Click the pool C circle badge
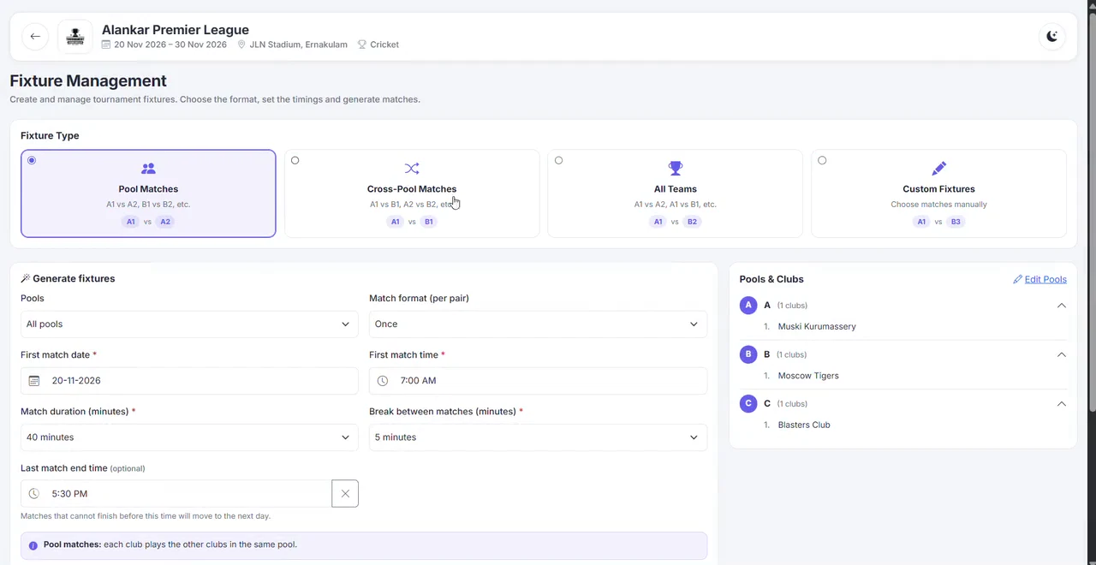This screenshot has width=1096, height=565. click(748, 404)
